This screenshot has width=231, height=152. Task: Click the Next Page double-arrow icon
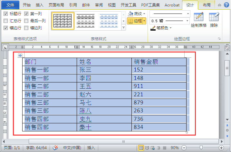coord(227,136)
